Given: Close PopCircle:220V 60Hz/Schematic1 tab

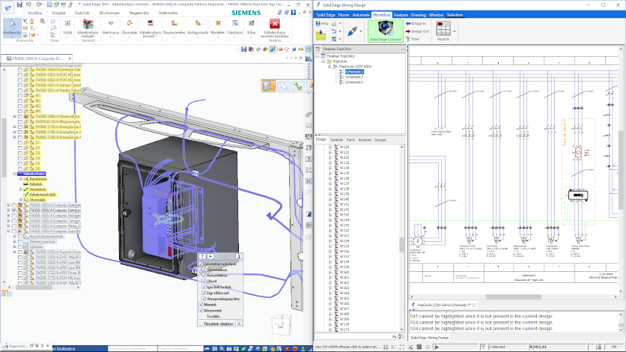Looking at the screenshot, I should pyautogui.click(x=474, y=305).
